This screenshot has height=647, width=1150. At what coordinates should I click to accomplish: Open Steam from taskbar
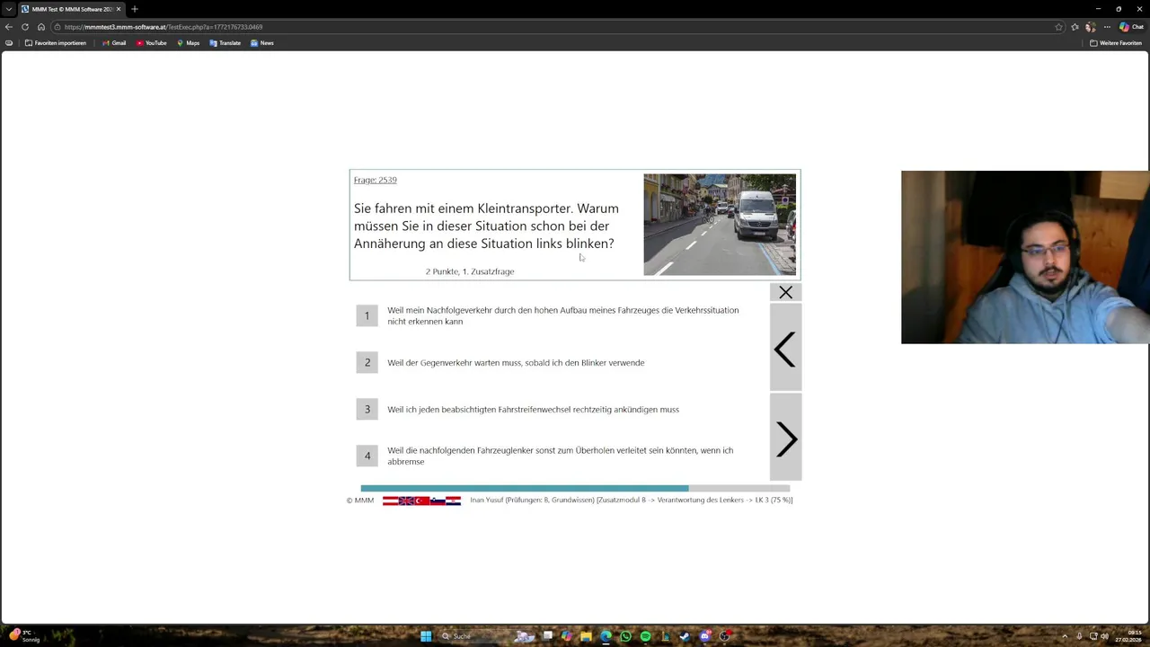685,636
